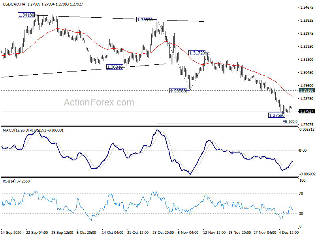Click the 1.30810 low price label
Image resolution: width=316 pixels, height=237 pixels.
point(115,67)
